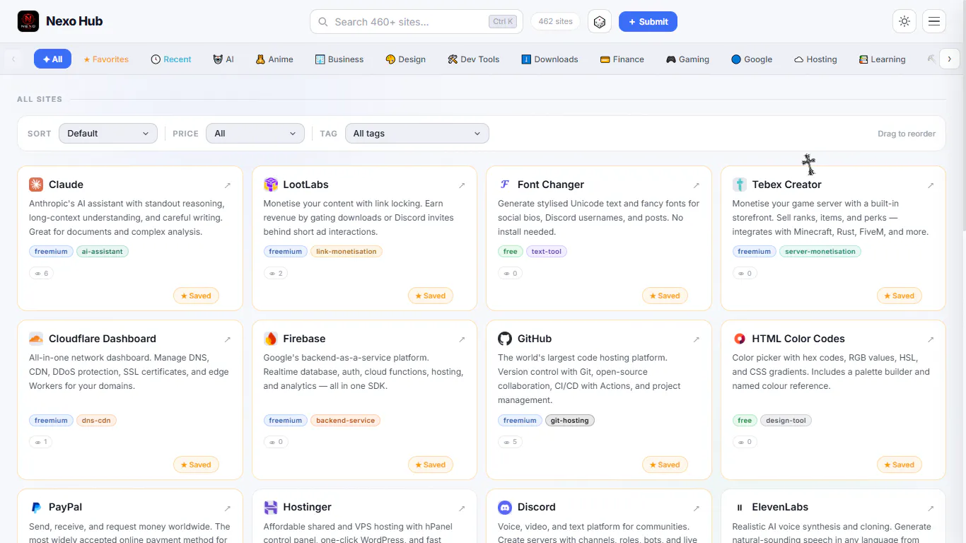Switch to the Favorites tab
The height and width of the screenshot is (543, 966).
click(x=106, y=59)
